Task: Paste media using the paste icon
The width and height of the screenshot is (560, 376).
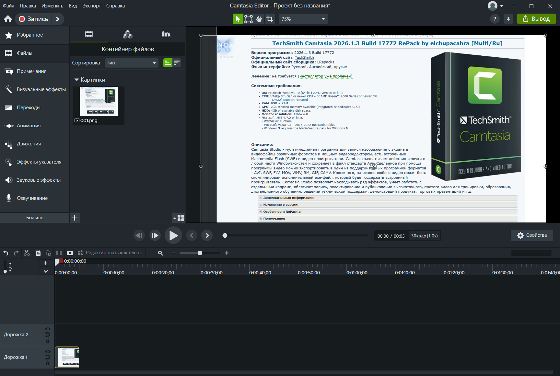Action: [x=48, y=253]
